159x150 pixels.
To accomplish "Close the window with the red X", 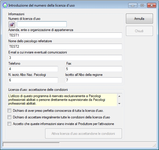I will pos(152,5).
